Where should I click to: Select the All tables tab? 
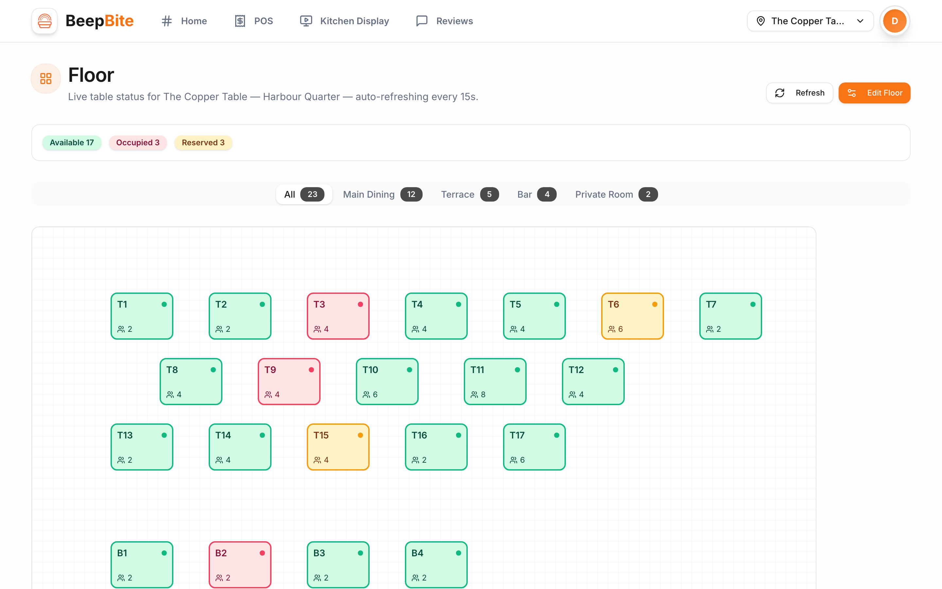(304, 194)
